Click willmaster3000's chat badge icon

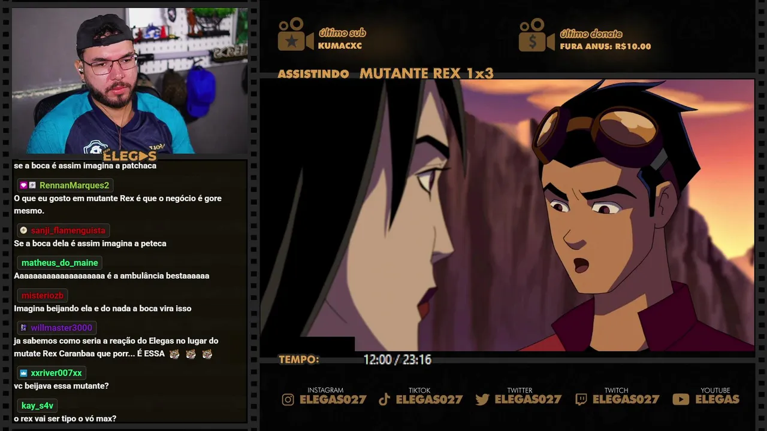(x=23, y=327)
